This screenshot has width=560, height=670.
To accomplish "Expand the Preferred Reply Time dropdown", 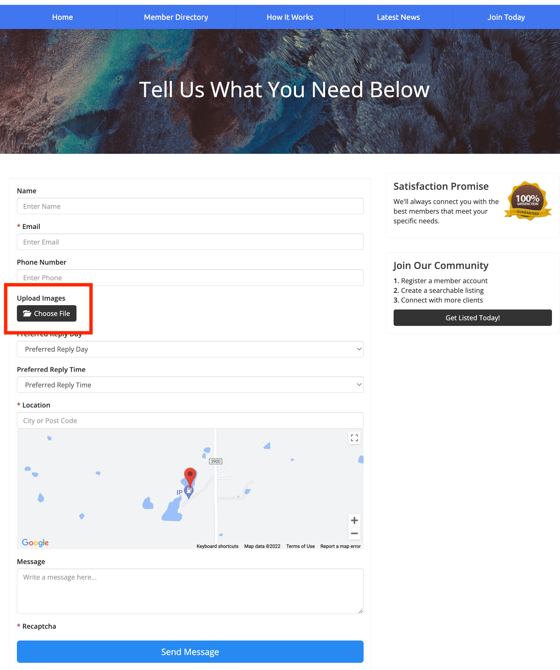I will click(190, 385).
